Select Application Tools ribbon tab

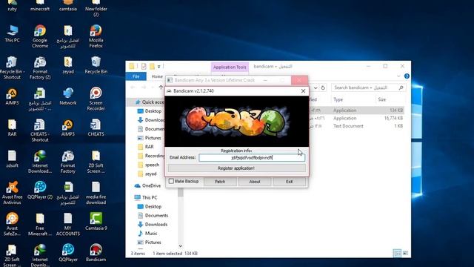(x=230, y=67)
